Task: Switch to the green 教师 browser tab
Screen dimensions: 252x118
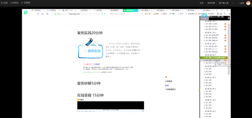Action: click(x=130, y=10)
